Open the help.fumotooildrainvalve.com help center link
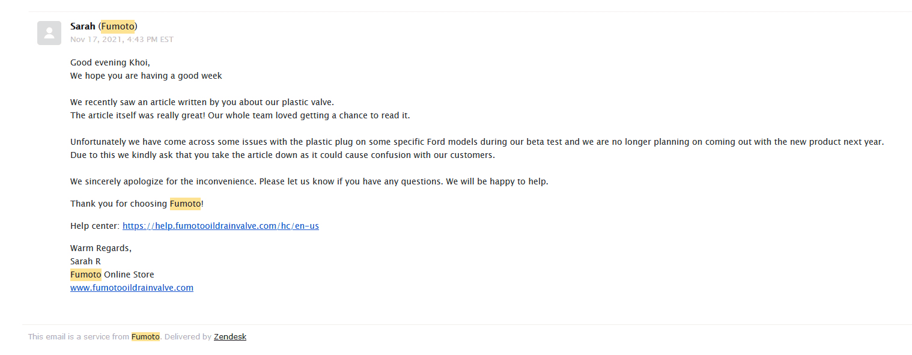The height and width of the screenshot is (355, 912). 220,226
